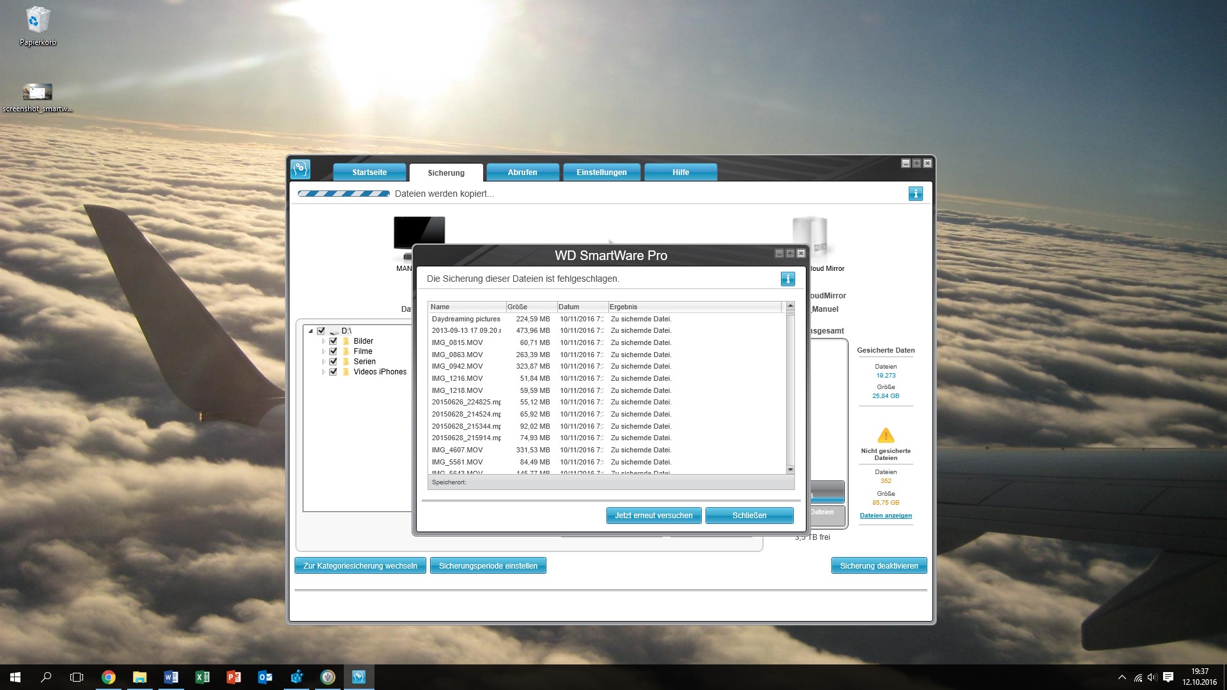Click the WD SmartWare taskbar icon
1227x690 pixels.
[359, 677]
